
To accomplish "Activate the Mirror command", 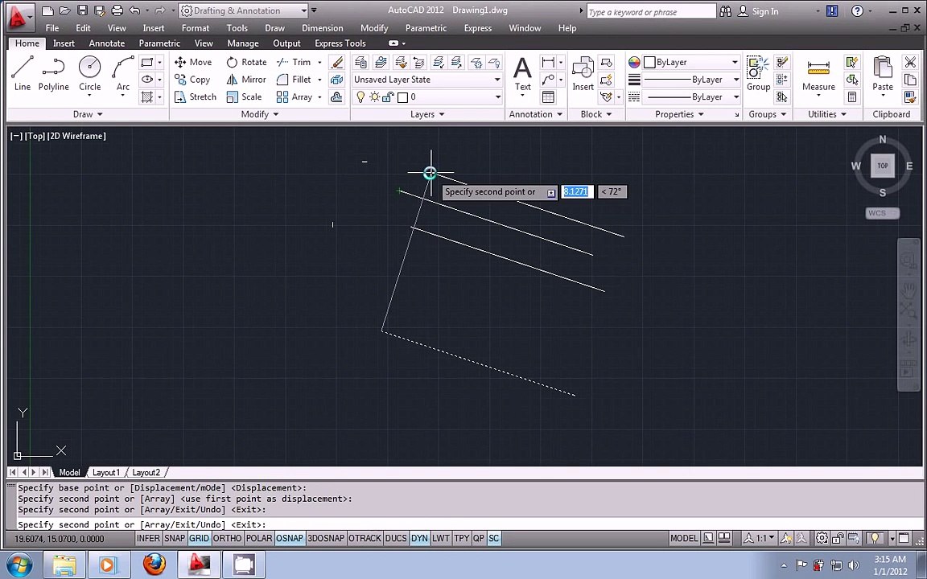I will 246,79.
